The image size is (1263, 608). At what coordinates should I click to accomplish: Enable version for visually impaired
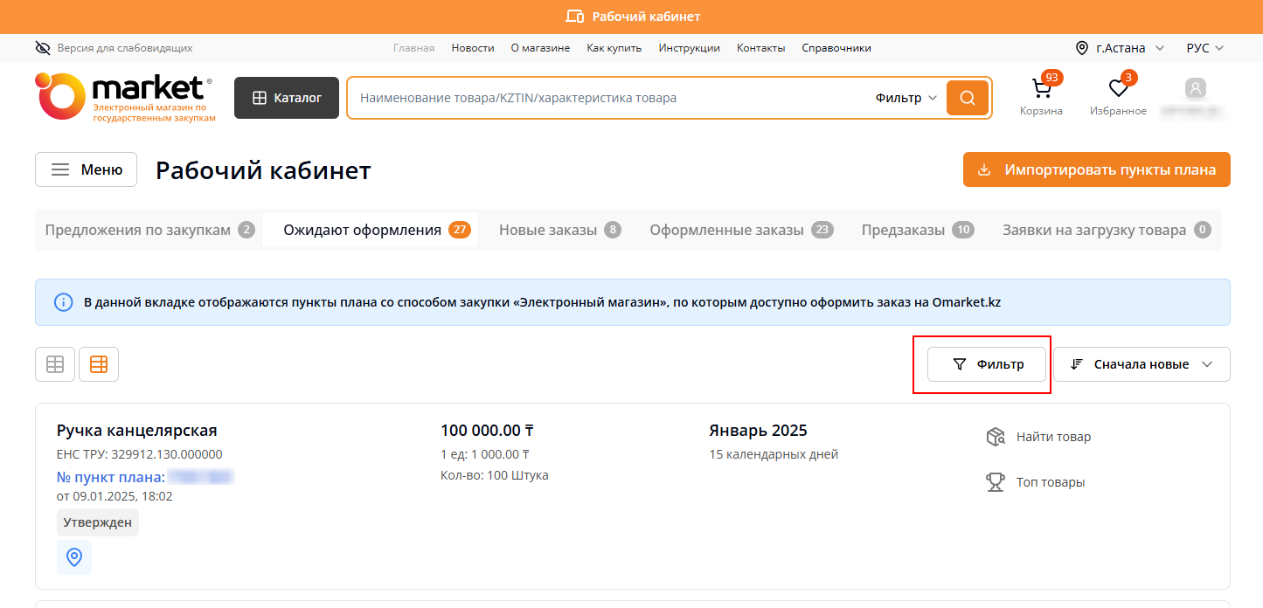point(114,48)
